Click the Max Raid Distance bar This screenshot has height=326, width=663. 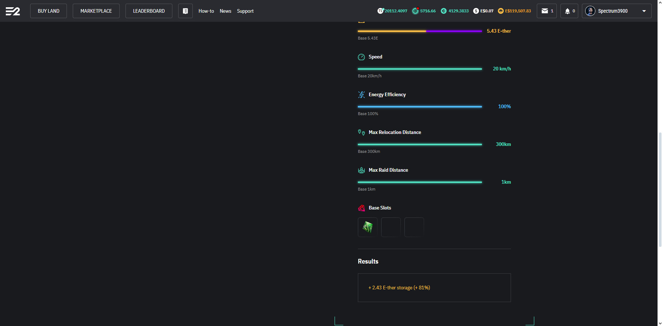pyautogui.click(x=420, y=182)
